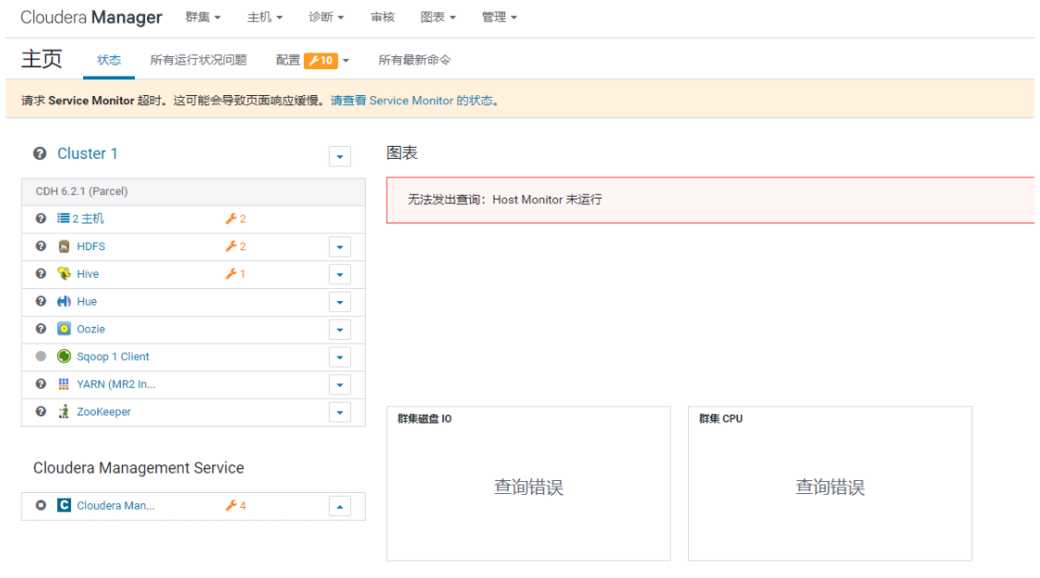Open the Cloudera Man... service link
The image size is (1040, 578).
point(115,506)
